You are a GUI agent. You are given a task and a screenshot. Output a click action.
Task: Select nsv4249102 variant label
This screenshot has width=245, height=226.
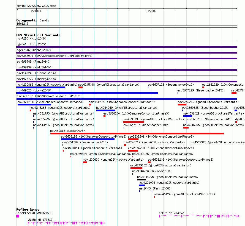[161, 165]
